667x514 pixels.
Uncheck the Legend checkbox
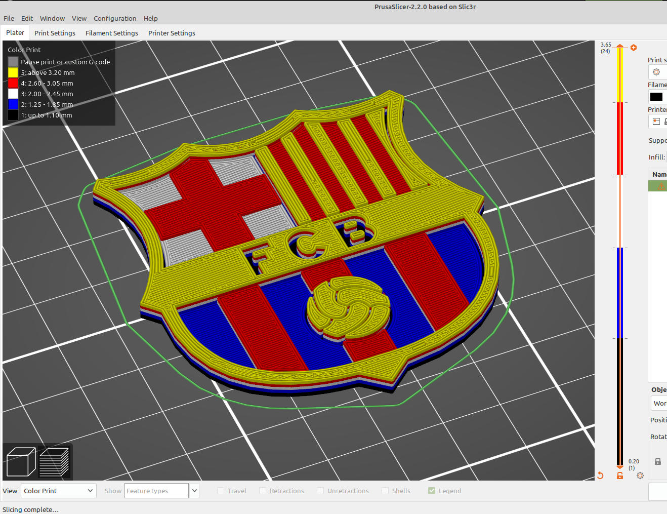click(x=432, y=491)
